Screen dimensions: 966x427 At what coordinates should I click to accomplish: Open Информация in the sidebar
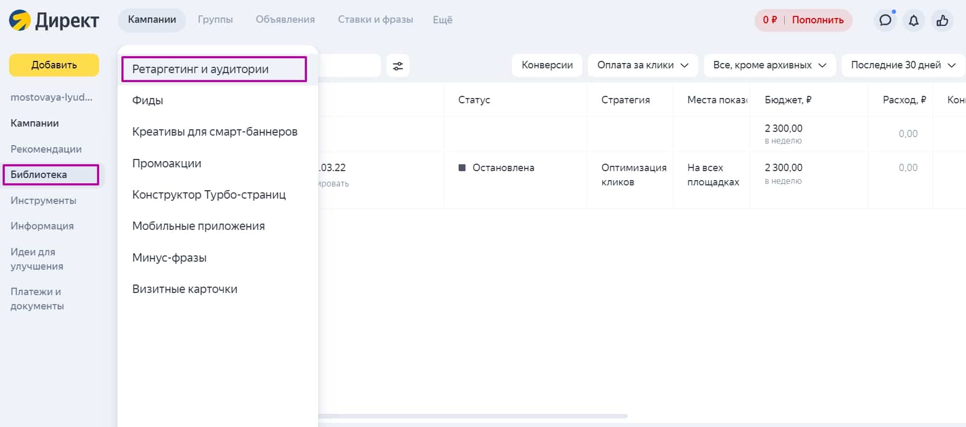click(42, 226)
